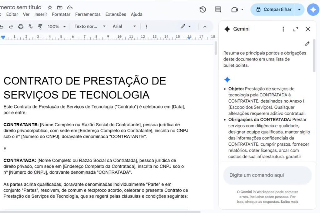Open the Inserir menu
Screen dimensions: 320x213
click(x=41, y=14)
